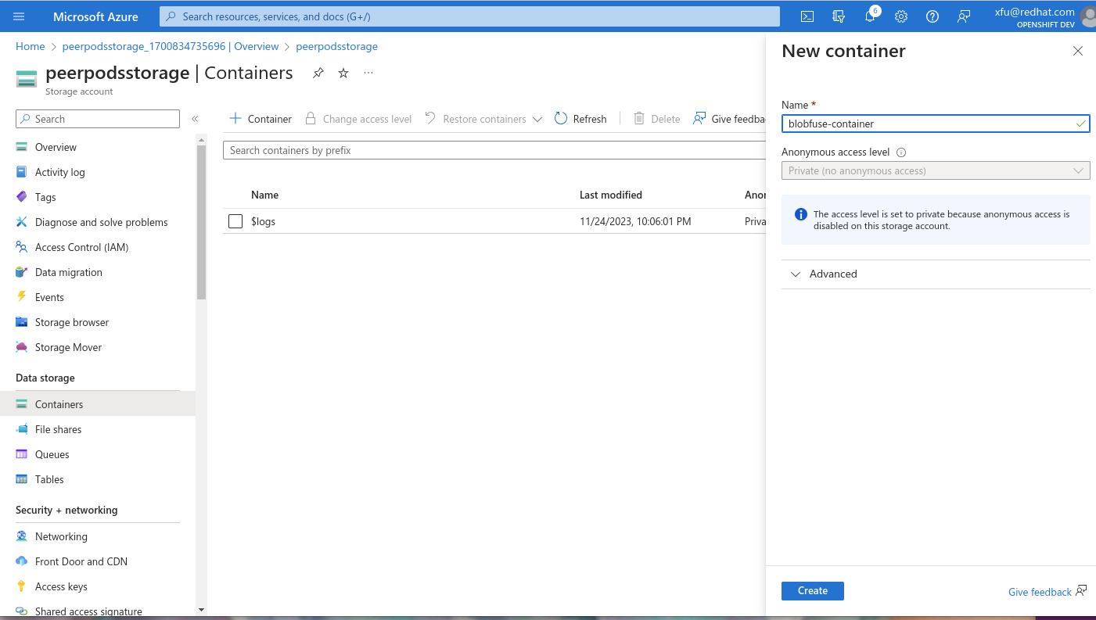Pin the peerpodsstorage page
This screenshot has height=620, width=1096.
pyautogui.click(x=318, y=73)
